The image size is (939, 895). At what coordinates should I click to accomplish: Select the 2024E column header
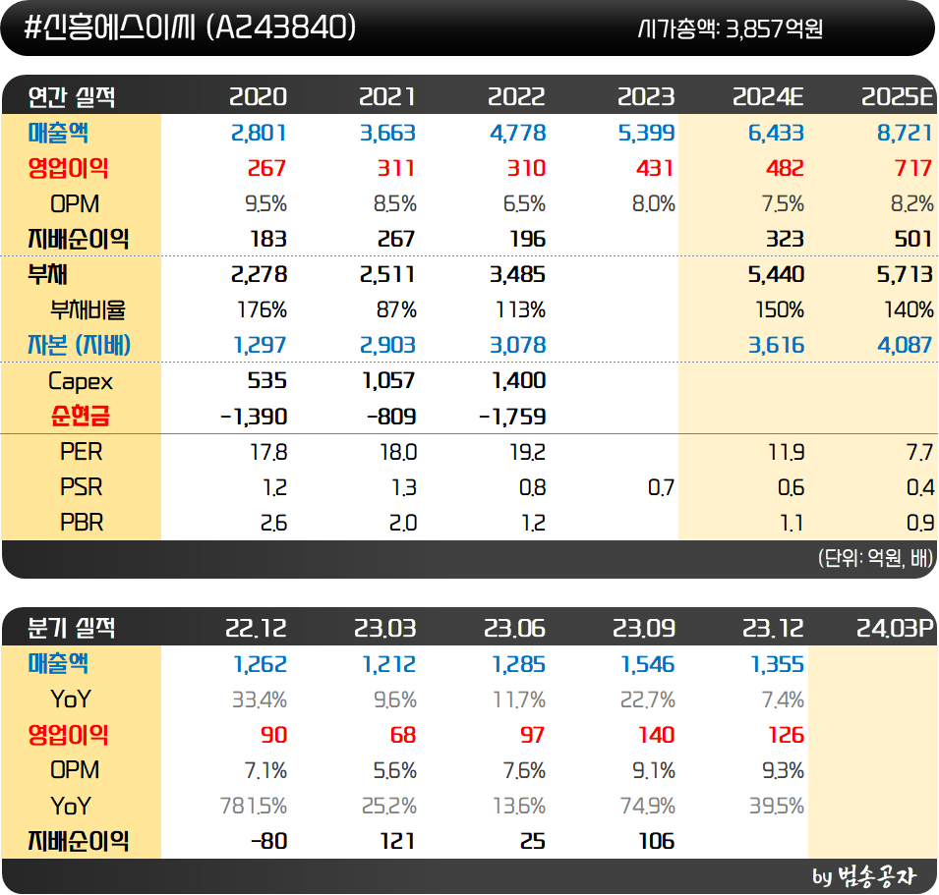768,97
